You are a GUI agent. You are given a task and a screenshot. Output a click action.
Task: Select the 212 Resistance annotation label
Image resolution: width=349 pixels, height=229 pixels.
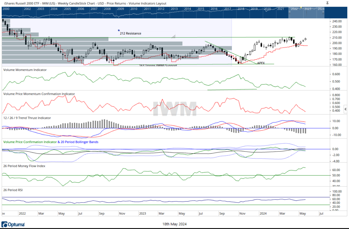(130, 33)
